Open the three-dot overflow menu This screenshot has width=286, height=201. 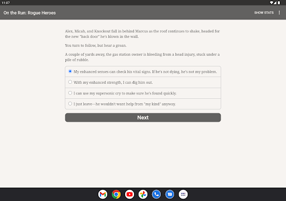tap(279, 12)
